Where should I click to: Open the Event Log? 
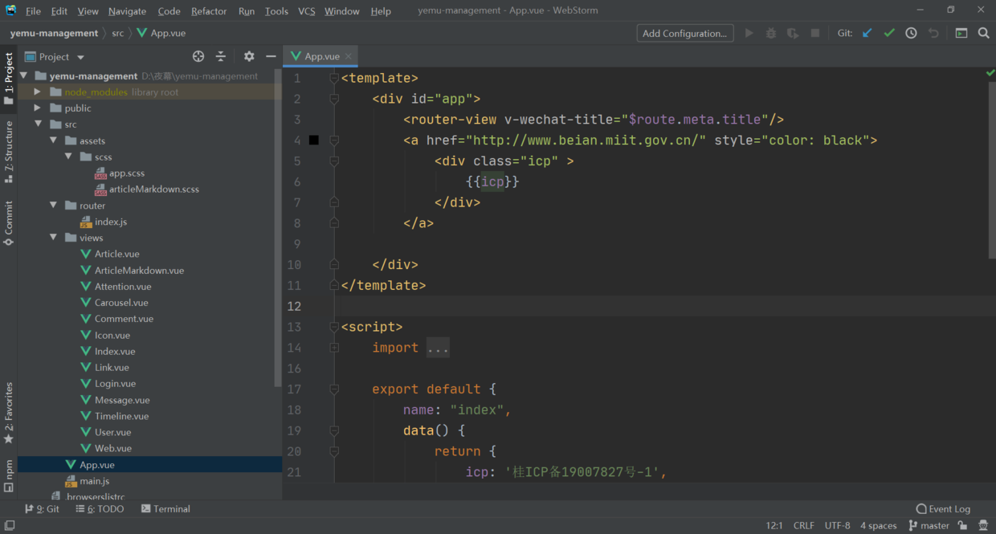tap(943, 509)
